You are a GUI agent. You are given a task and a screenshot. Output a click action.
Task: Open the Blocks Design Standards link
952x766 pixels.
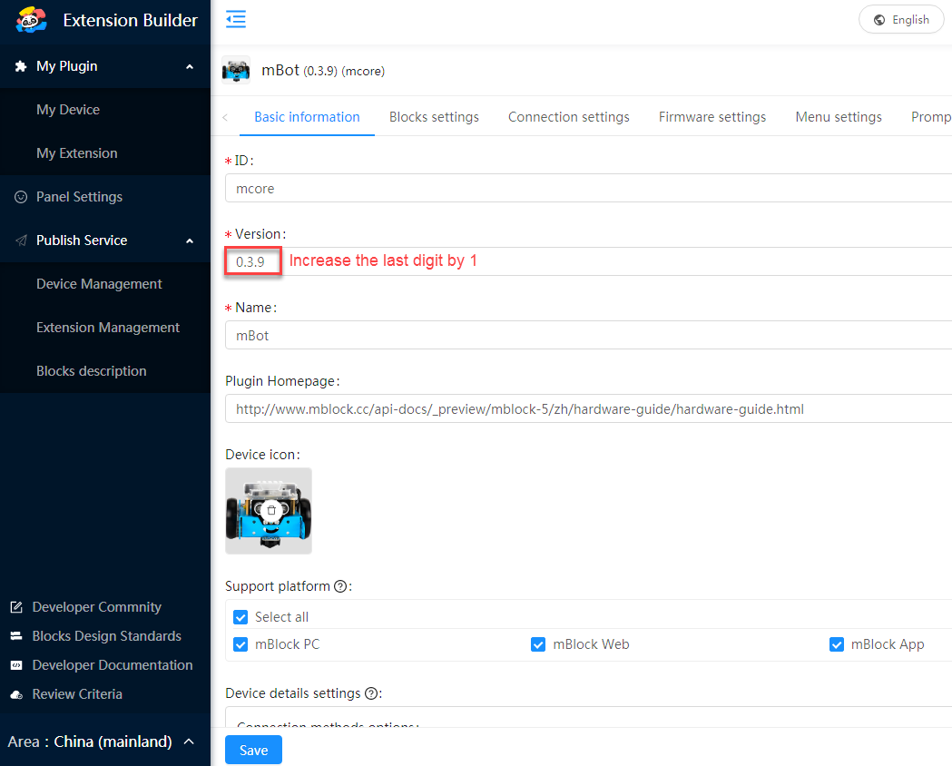tap(107, 636)
